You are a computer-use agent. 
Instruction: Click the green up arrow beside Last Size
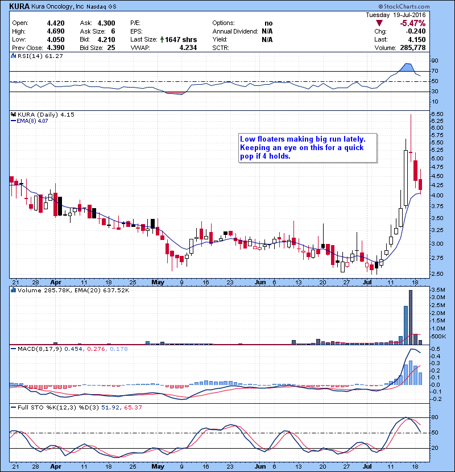163,40
